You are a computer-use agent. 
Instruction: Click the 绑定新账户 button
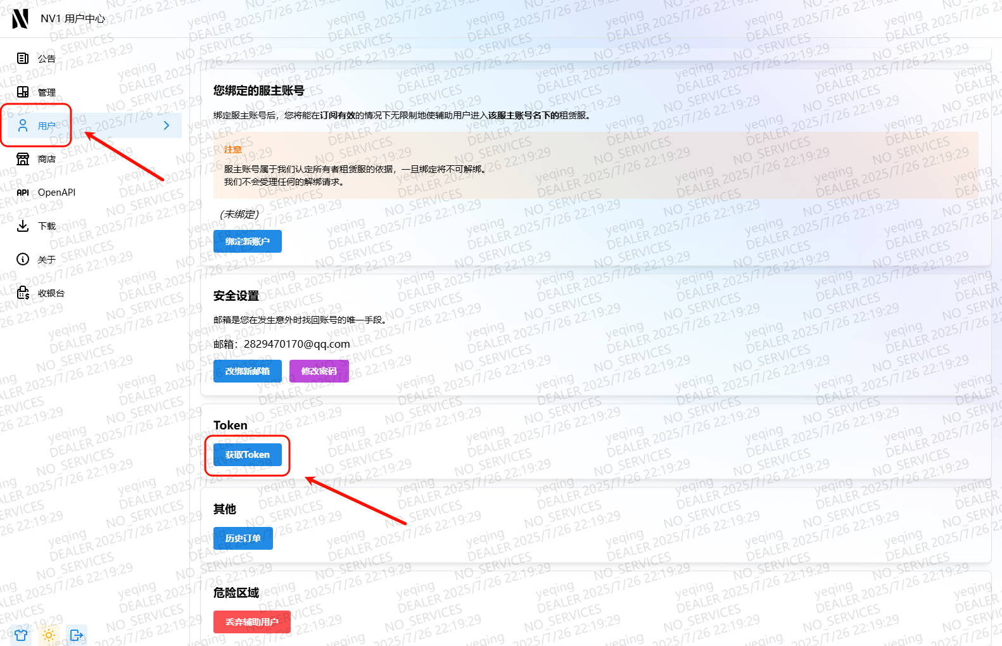(x=248, y=241)
